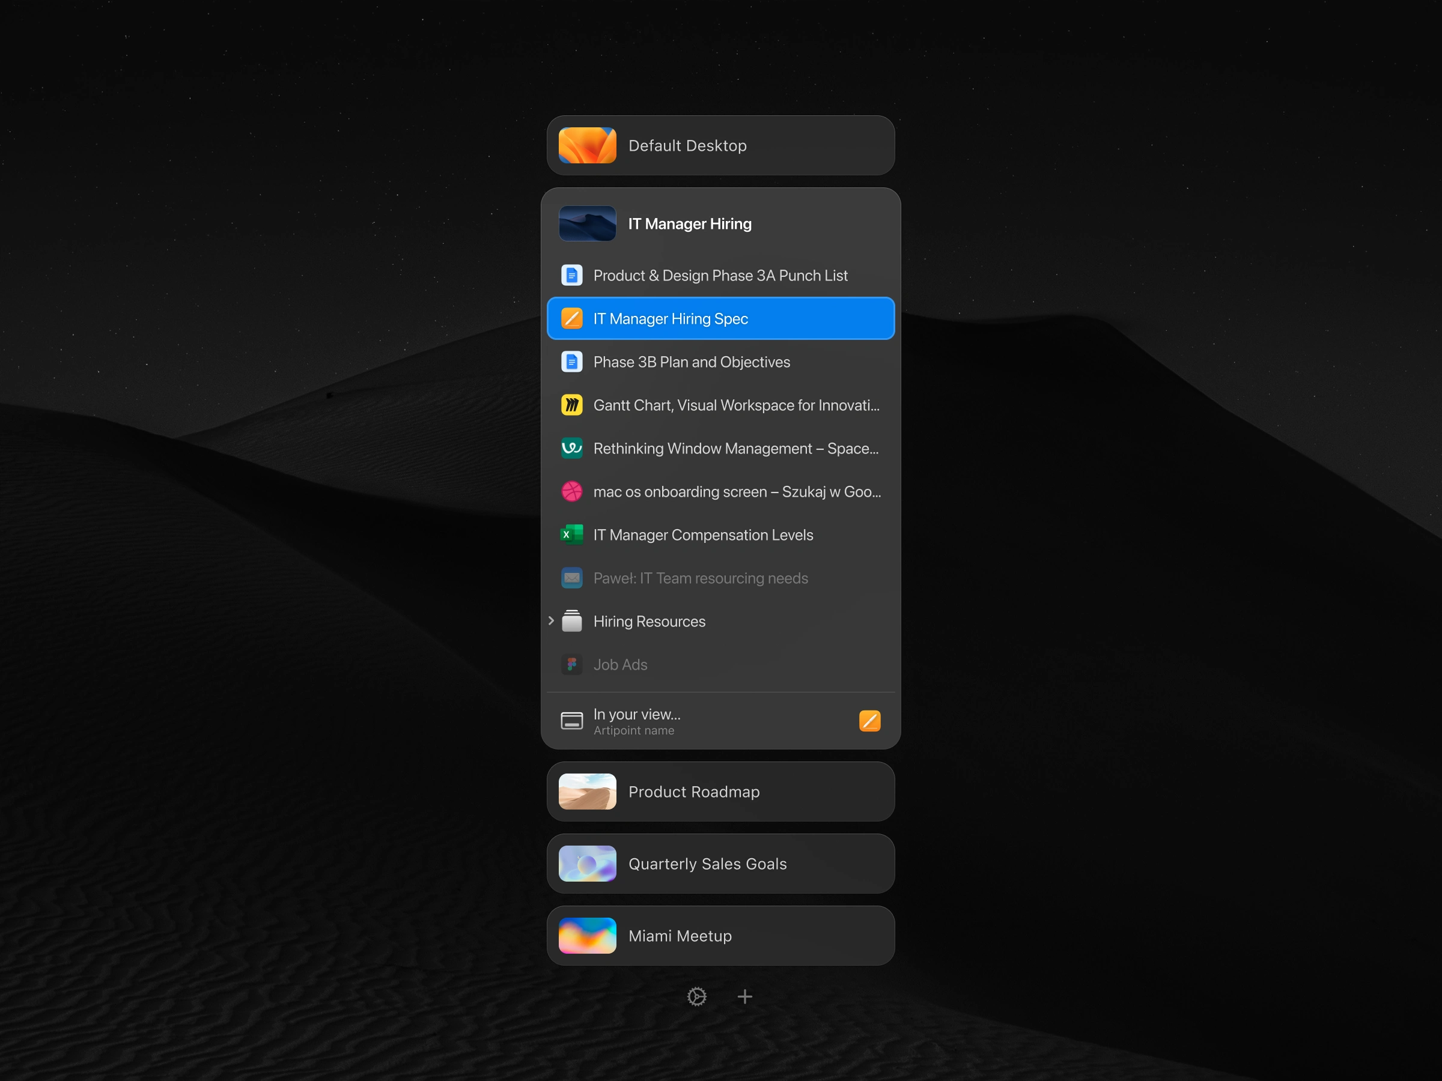Click the Excel icon for Compensation Levels
1442x1081 pixels.
tap(572, 535)
